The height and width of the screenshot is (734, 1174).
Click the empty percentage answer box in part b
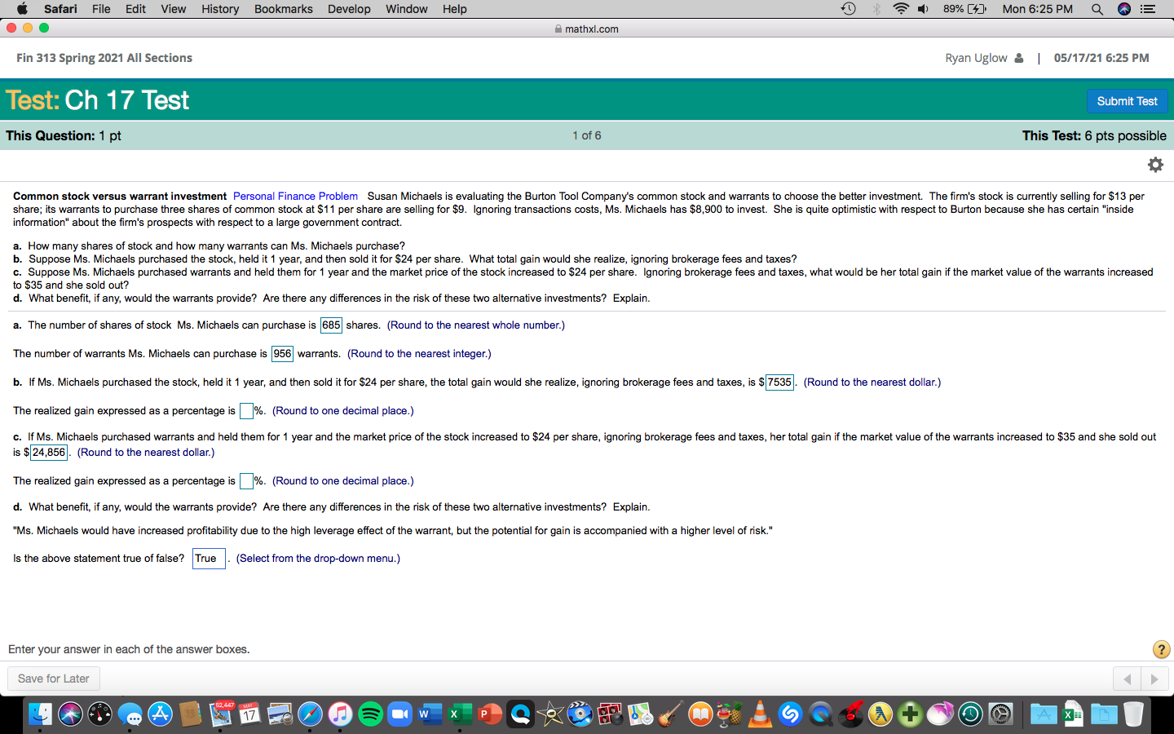click(246, 411)
